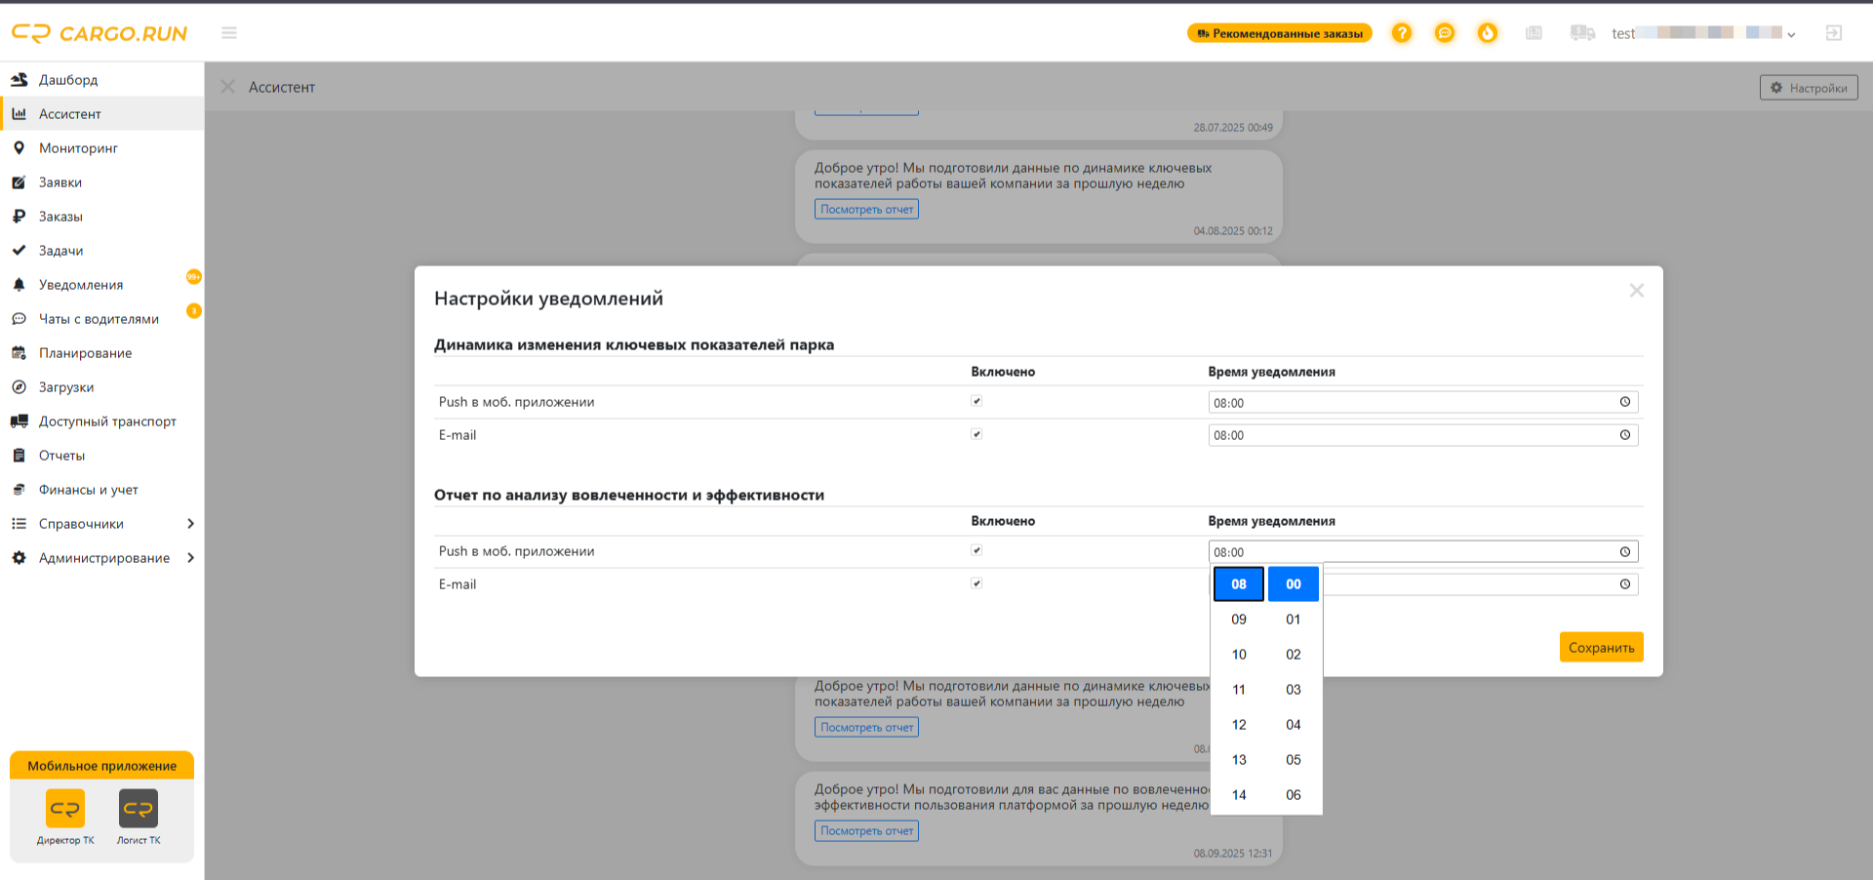Image resolution: width=1873 pixels, height=880 pixels.
Task: Select minute 04 in time picker
Action: 1294,725
